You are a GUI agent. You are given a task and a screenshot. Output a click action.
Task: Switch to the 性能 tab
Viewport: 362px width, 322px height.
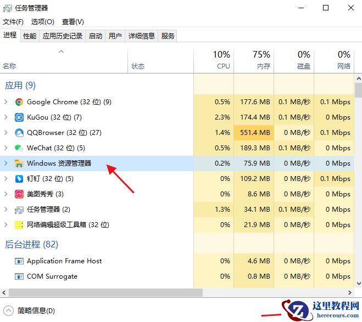pyautogui.click(x=30, y=36)
